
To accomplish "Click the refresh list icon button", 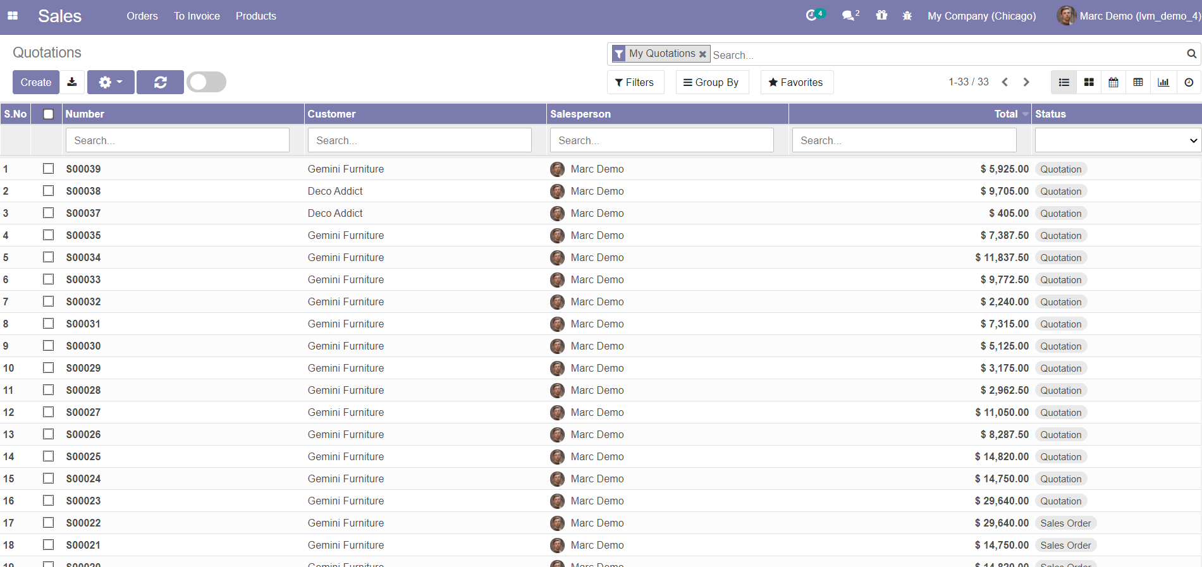I will [160, 82].
